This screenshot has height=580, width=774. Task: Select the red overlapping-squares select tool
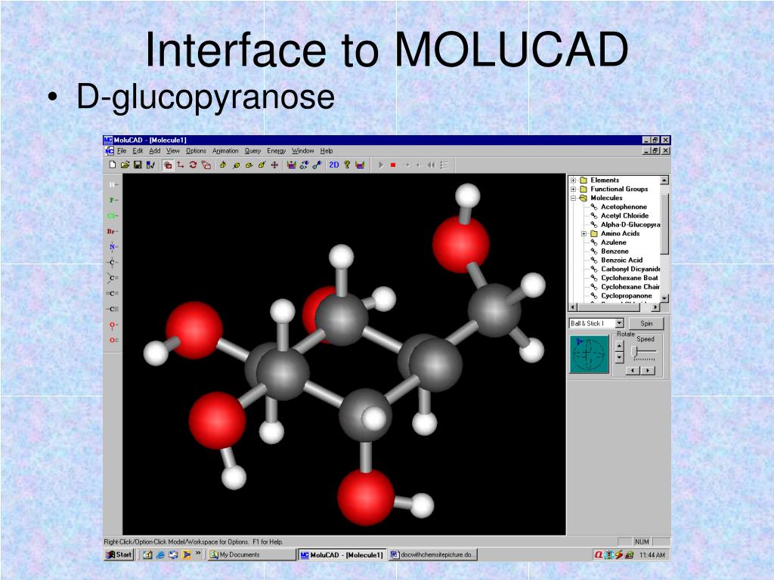coord(168,165)
